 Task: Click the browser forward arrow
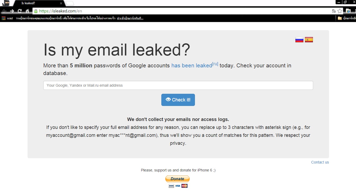point(12,11)
